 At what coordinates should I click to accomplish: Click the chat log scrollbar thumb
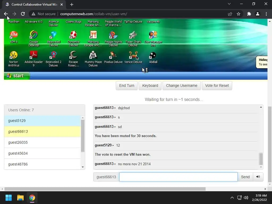click(261, 159)
